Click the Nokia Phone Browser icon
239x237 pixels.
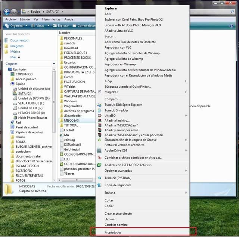[x=15, y=118]
